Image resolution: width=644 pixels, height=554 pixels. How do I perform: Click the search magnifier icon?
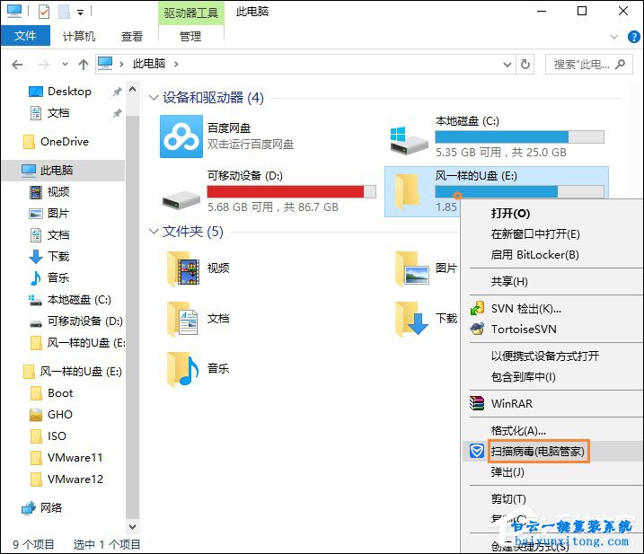[x=620, y=64]
